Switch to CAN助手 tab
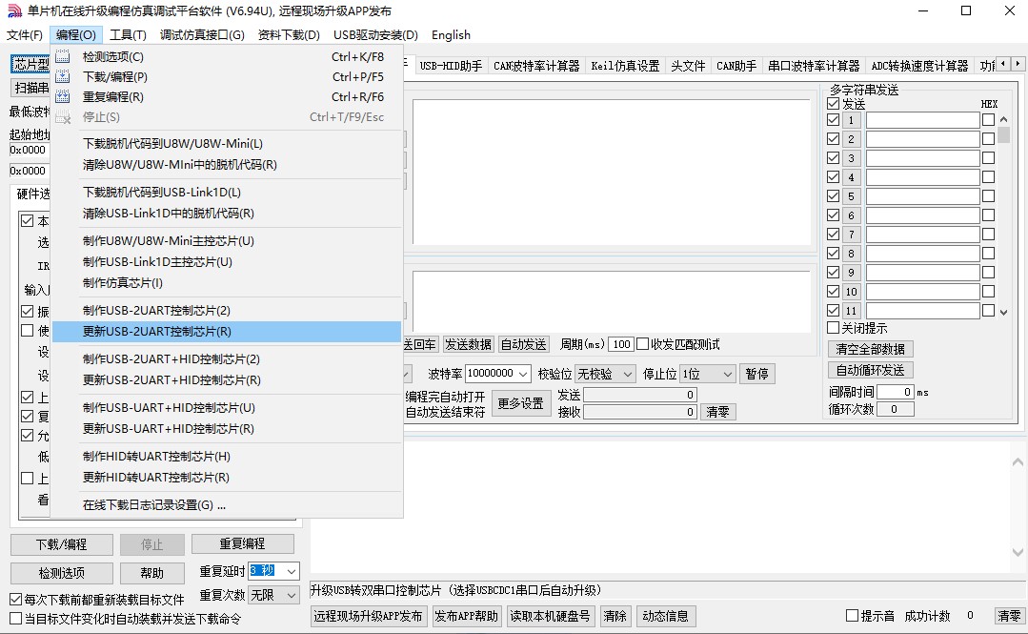Screen dimensions: 1028x634 click(x=736, y=66)
